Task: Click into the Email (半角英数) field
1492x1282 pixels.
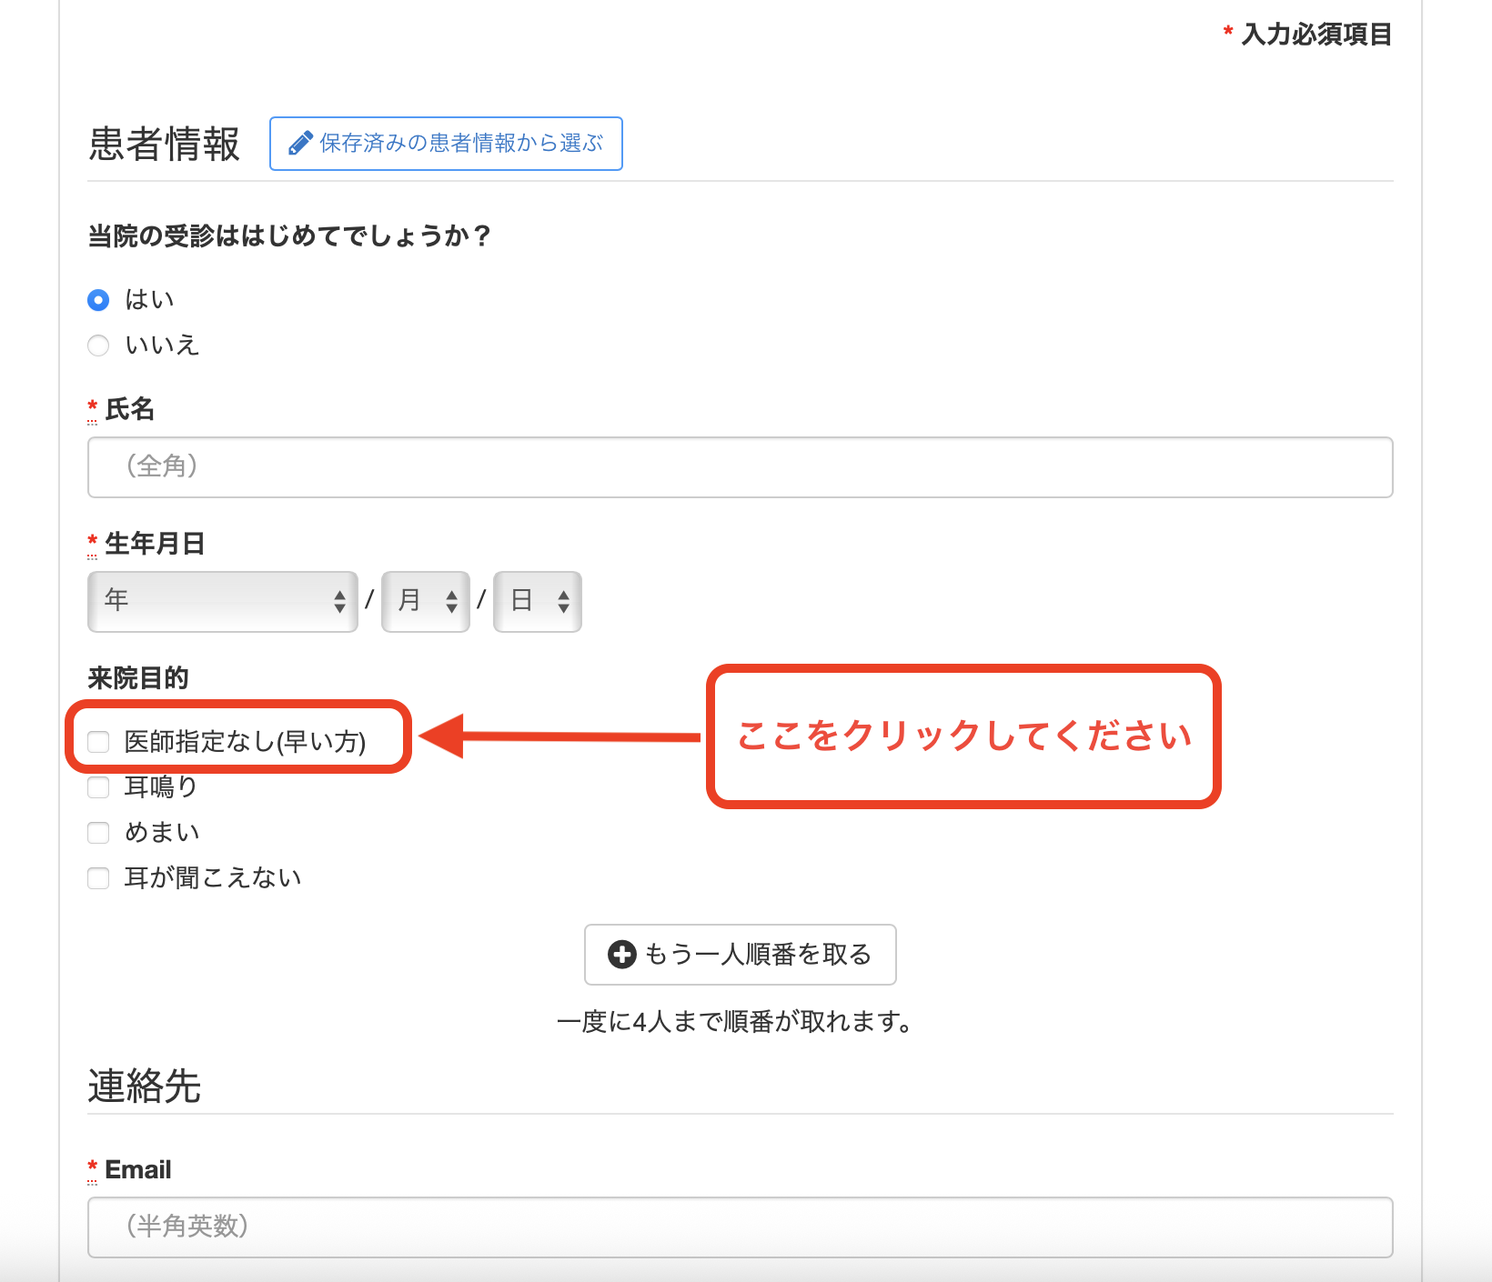Action: [x=740, y=1227]
